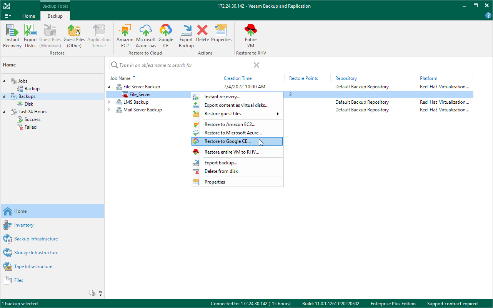Click the Delete ribbon icon
Image resolution: width=493 pixels, height=308 pixels.
click(x=202, y=33)
